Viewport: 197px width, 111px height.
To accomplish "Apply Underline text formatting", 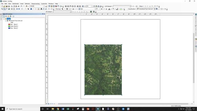I will click(x=106, y=9).
